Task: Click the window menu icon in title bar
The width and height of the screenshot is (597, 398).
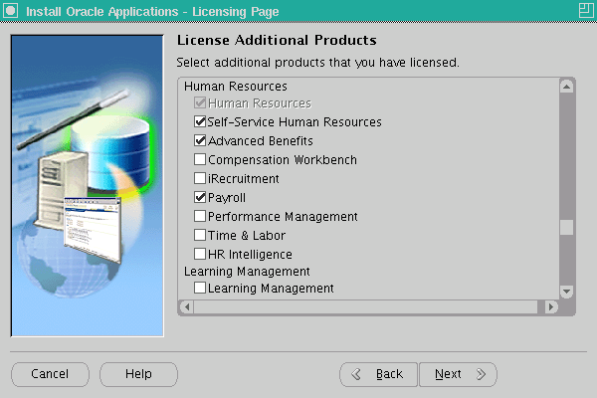Action: coord(10,10)
